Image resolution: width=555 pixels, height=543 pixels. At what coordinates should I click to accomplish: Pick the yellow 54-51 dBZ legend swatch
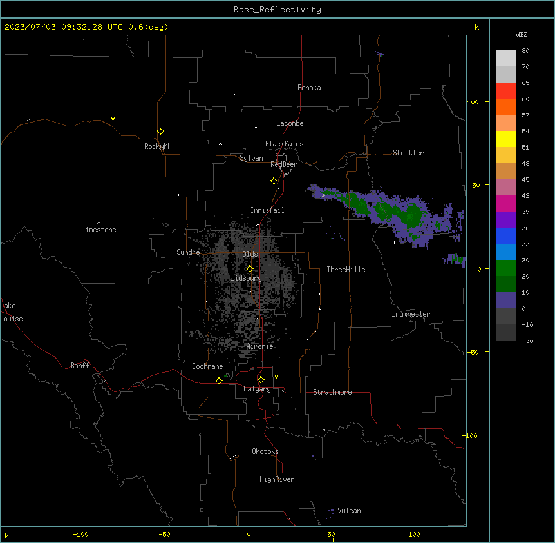506,139
